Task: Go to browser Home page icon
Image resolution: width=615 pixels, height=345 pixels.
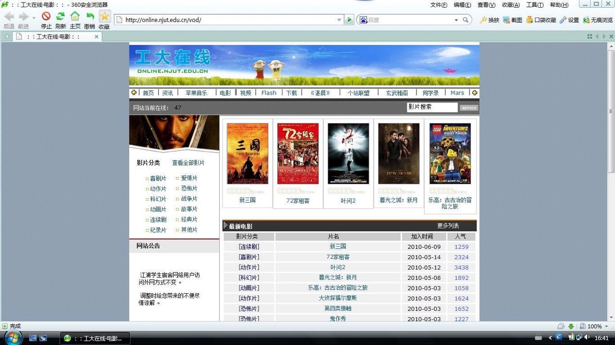Action: coord(75,17)
